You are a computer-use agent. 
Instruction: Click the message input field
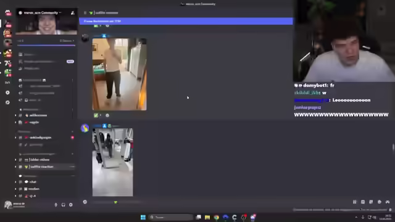click(x=217, y=202)
